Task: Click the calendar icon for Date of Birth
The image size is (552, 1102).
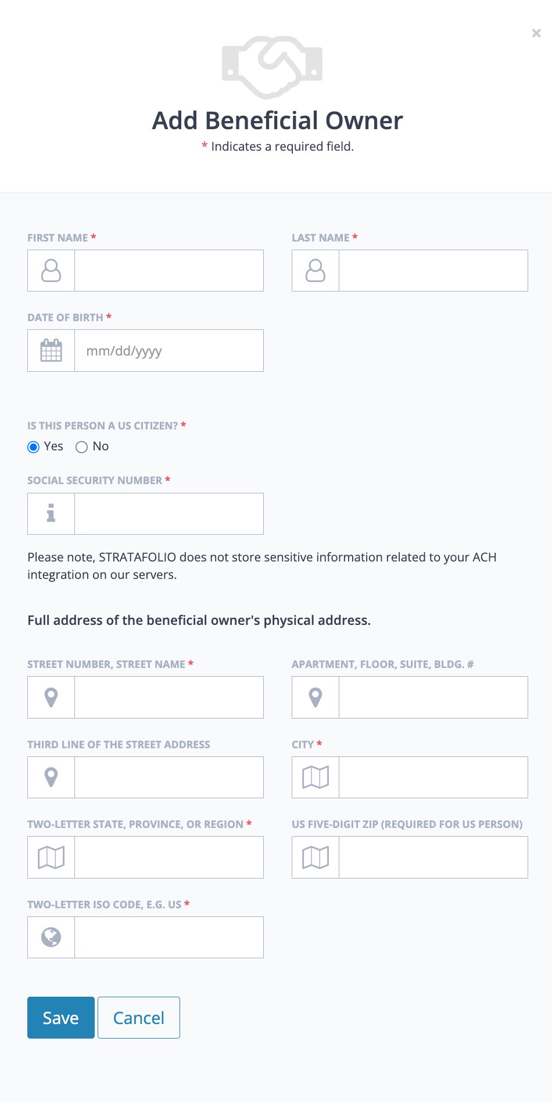Action: click(x=51, y=350)
